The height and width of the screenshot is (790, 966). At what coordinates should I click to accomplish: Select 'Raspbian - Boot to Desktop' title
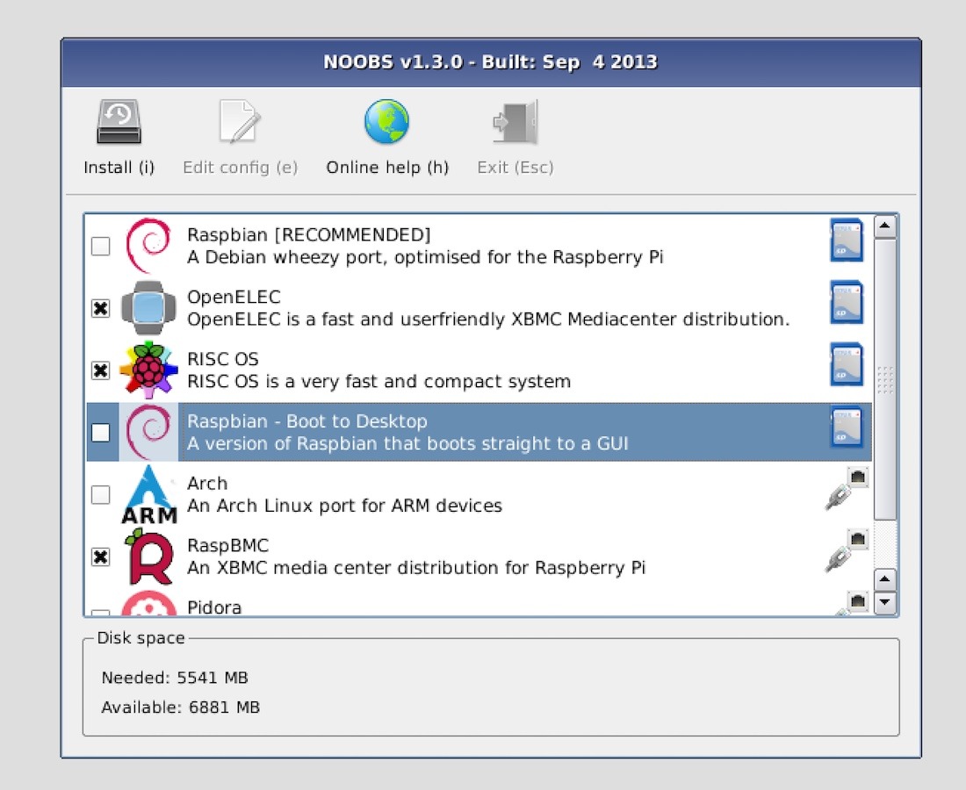[307, 421]
